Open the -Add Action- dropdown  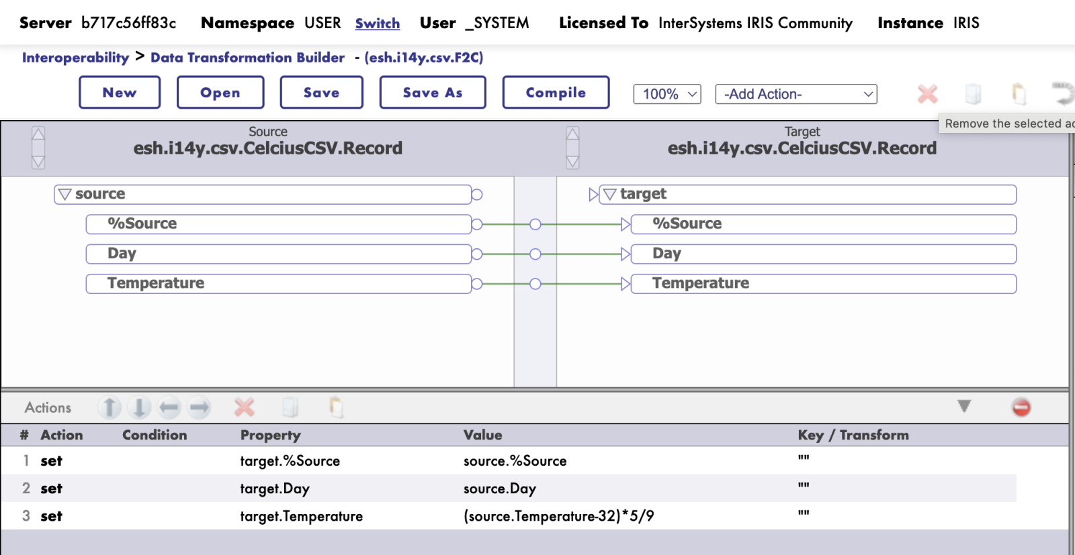(x=796, y=94)
